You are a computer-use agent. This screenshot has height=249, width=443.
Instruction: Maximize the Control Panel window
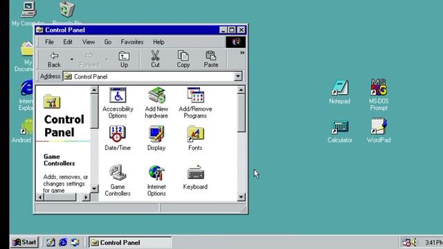(x=232, y=30)
